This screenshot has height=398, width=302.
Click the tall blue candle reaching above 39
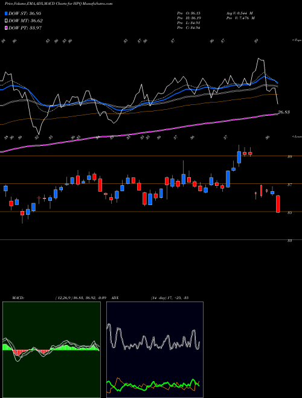click(x=239, y=157)
